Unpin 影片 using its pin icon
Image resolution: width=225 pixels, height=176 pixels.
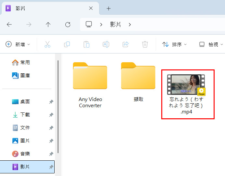[51, 167]
